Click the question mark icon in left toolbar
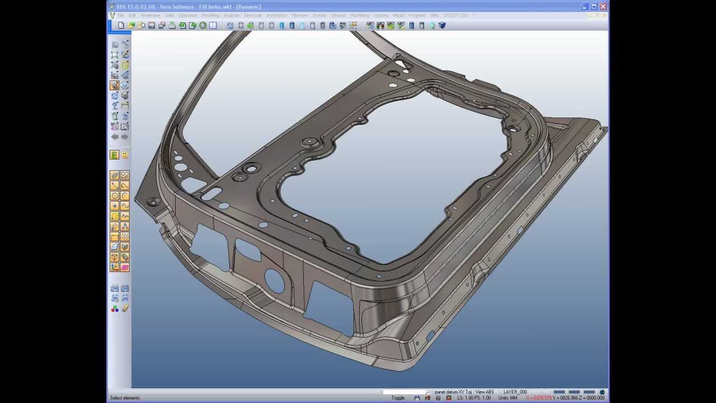The width and height of the screenshot is (716, 403). coord(115,106)
